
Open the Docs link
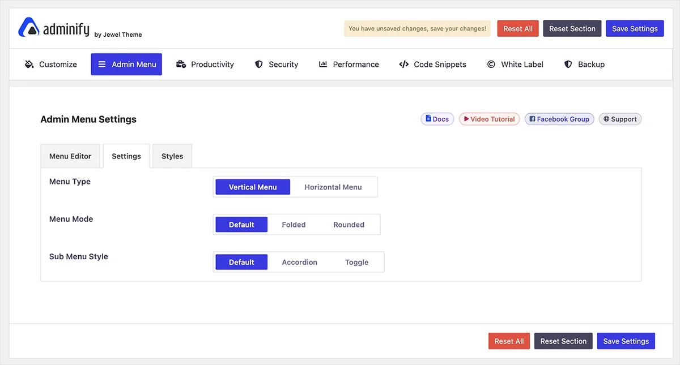tap(437, 119)
